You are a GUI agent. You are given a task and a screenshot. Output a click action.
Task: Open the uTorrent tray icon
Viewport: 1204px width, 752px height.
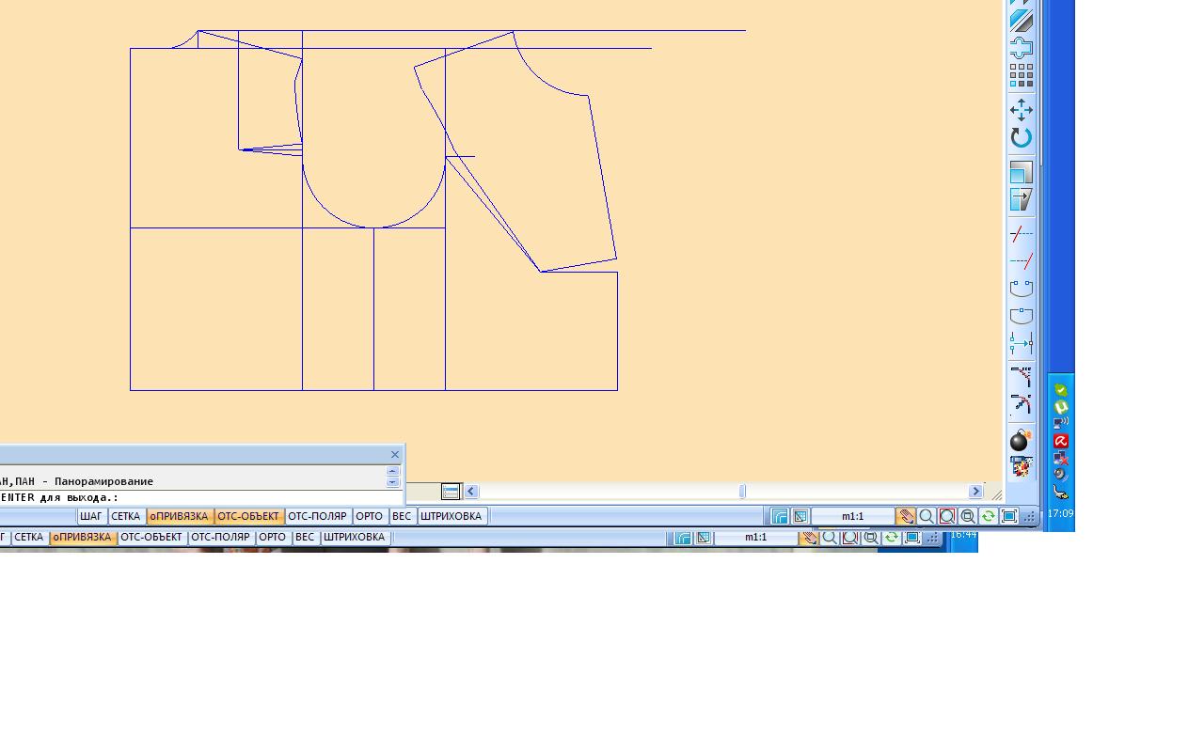[x=1061, y=407]
